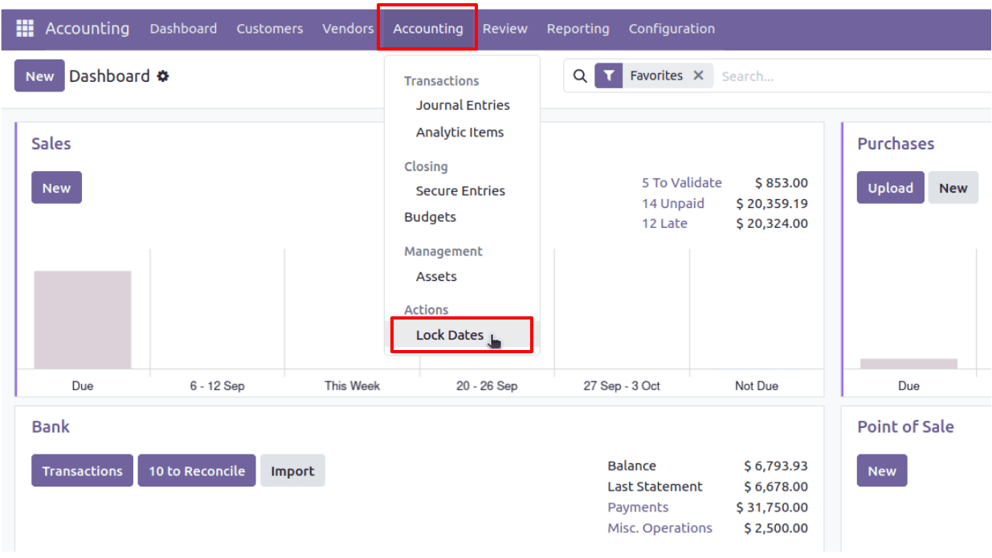The height and width of the screenshot is (558, 992).
Task: Open the Reporting menu
Action: [x=578, y=29]
